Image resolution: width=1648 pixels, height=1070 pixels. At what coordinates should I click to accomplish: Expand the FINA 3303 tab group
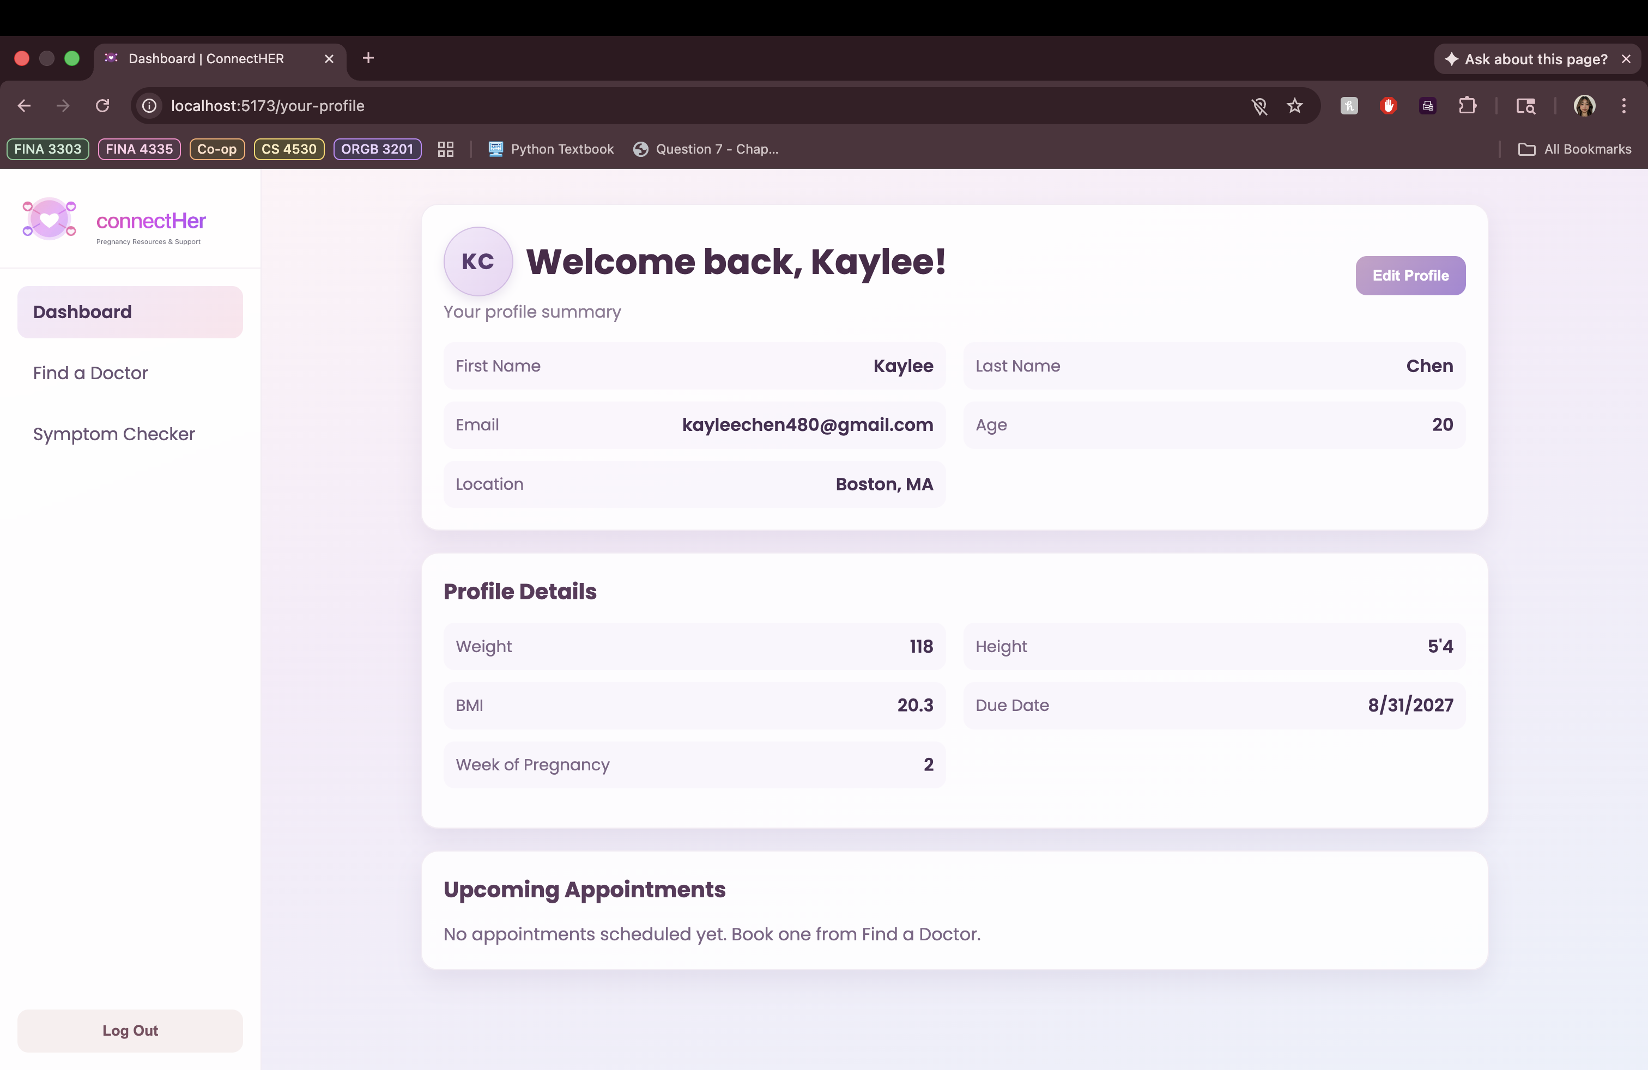tap(48, 149)
